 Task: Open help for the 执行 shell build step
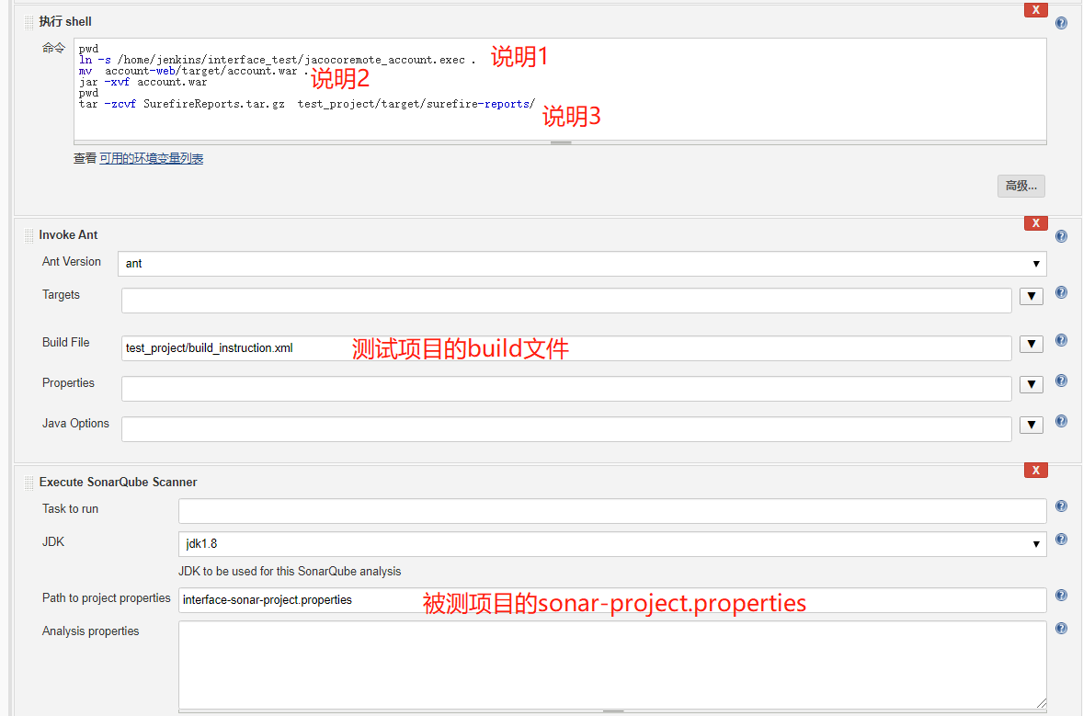click(1061, 22)
